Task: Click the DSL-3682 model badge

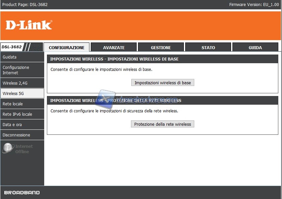Action: point(12,47)
